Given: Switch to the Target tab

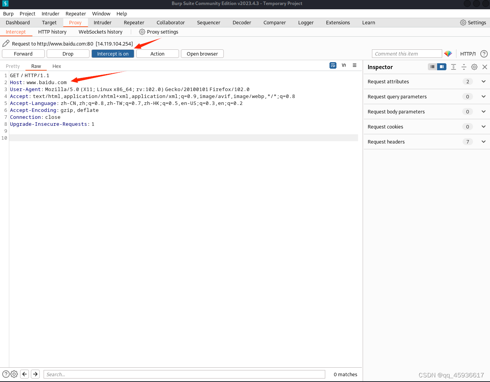Looking at the screenshot, I should tap(49, 23).
